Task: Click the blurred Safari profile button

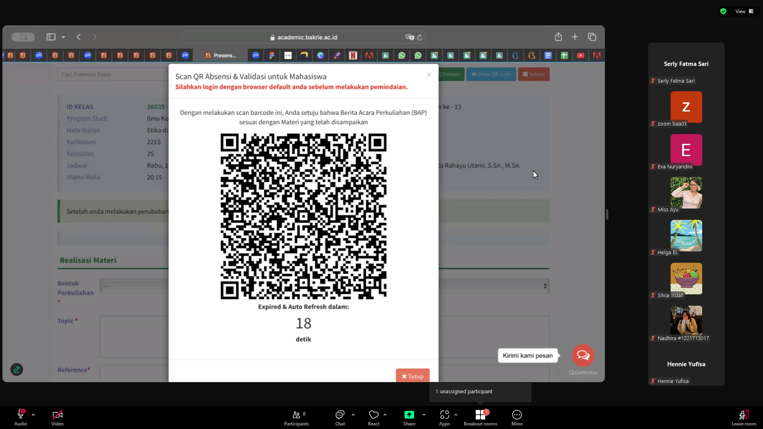Action: (x=23, y=37)
